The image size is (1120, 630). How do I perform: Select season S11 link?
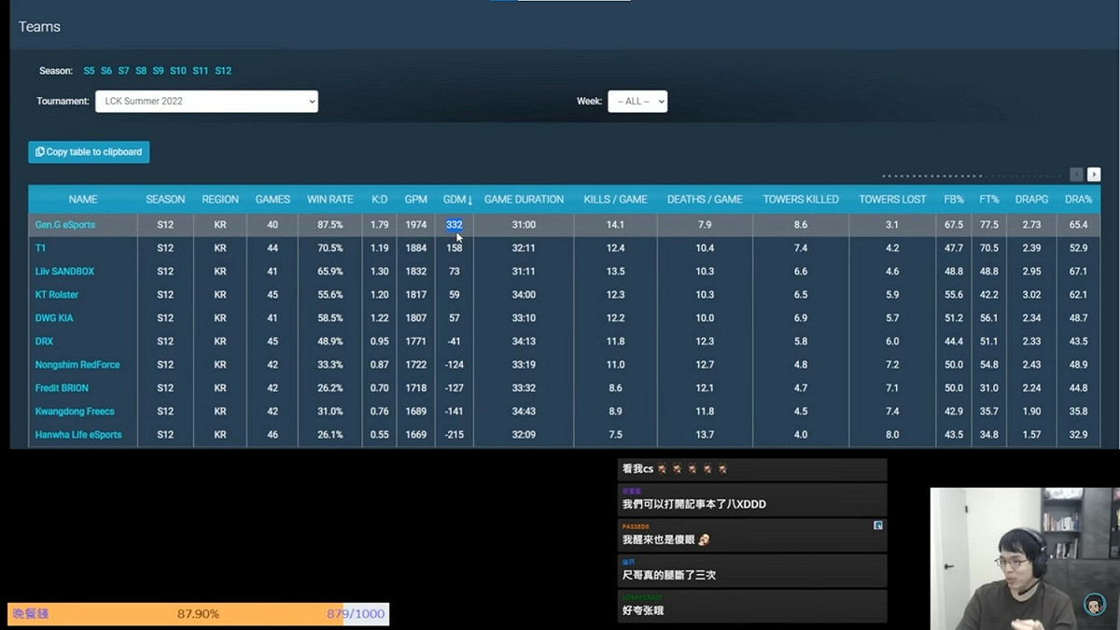click(201, 71)
